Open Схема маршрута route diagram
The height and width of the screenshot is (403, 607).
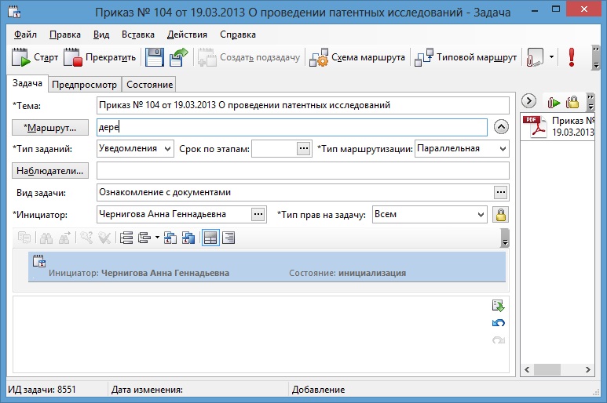pyautogui.click(x=358, y=57)
